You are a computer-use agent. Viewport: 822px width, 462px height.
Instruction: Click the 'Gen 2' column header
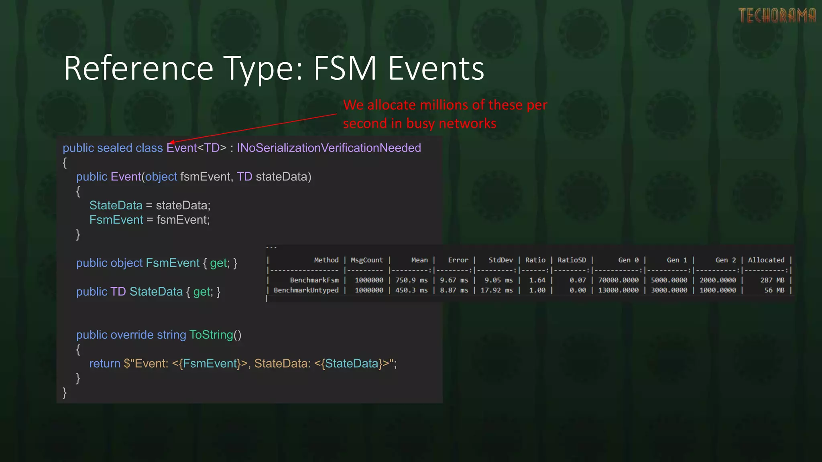point(726,260)
